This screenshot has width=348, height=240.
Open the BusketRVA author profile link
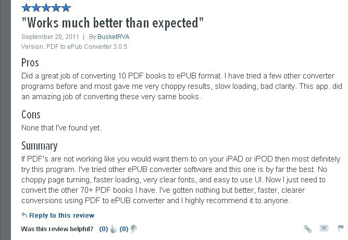114,37
